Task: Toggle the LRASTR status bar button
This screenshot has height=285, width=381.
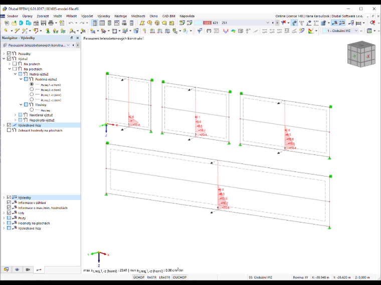Action: [164, 277]
